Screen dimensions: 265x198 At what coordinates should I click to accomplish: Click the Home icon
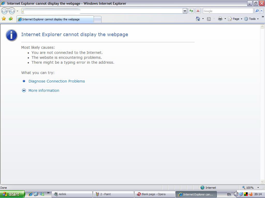[x=198, y=19]
